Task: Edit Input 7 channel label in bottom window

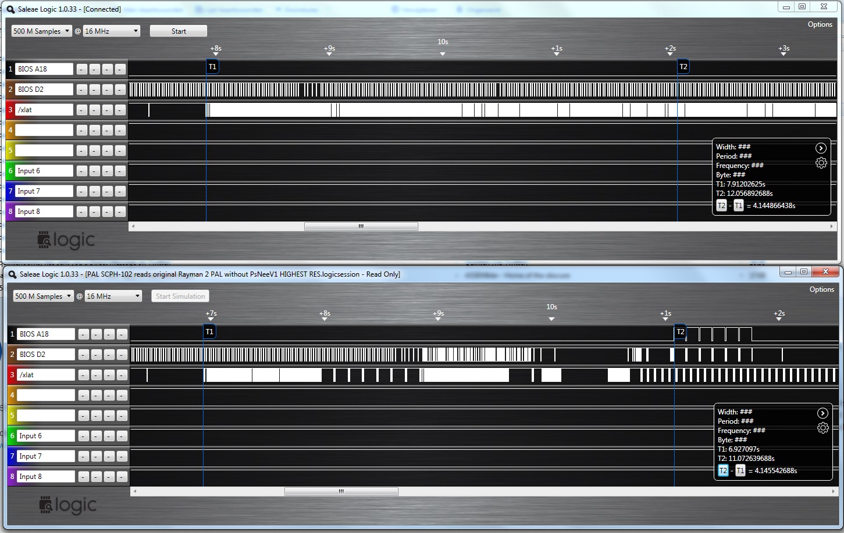Action: tap(46, 456)
